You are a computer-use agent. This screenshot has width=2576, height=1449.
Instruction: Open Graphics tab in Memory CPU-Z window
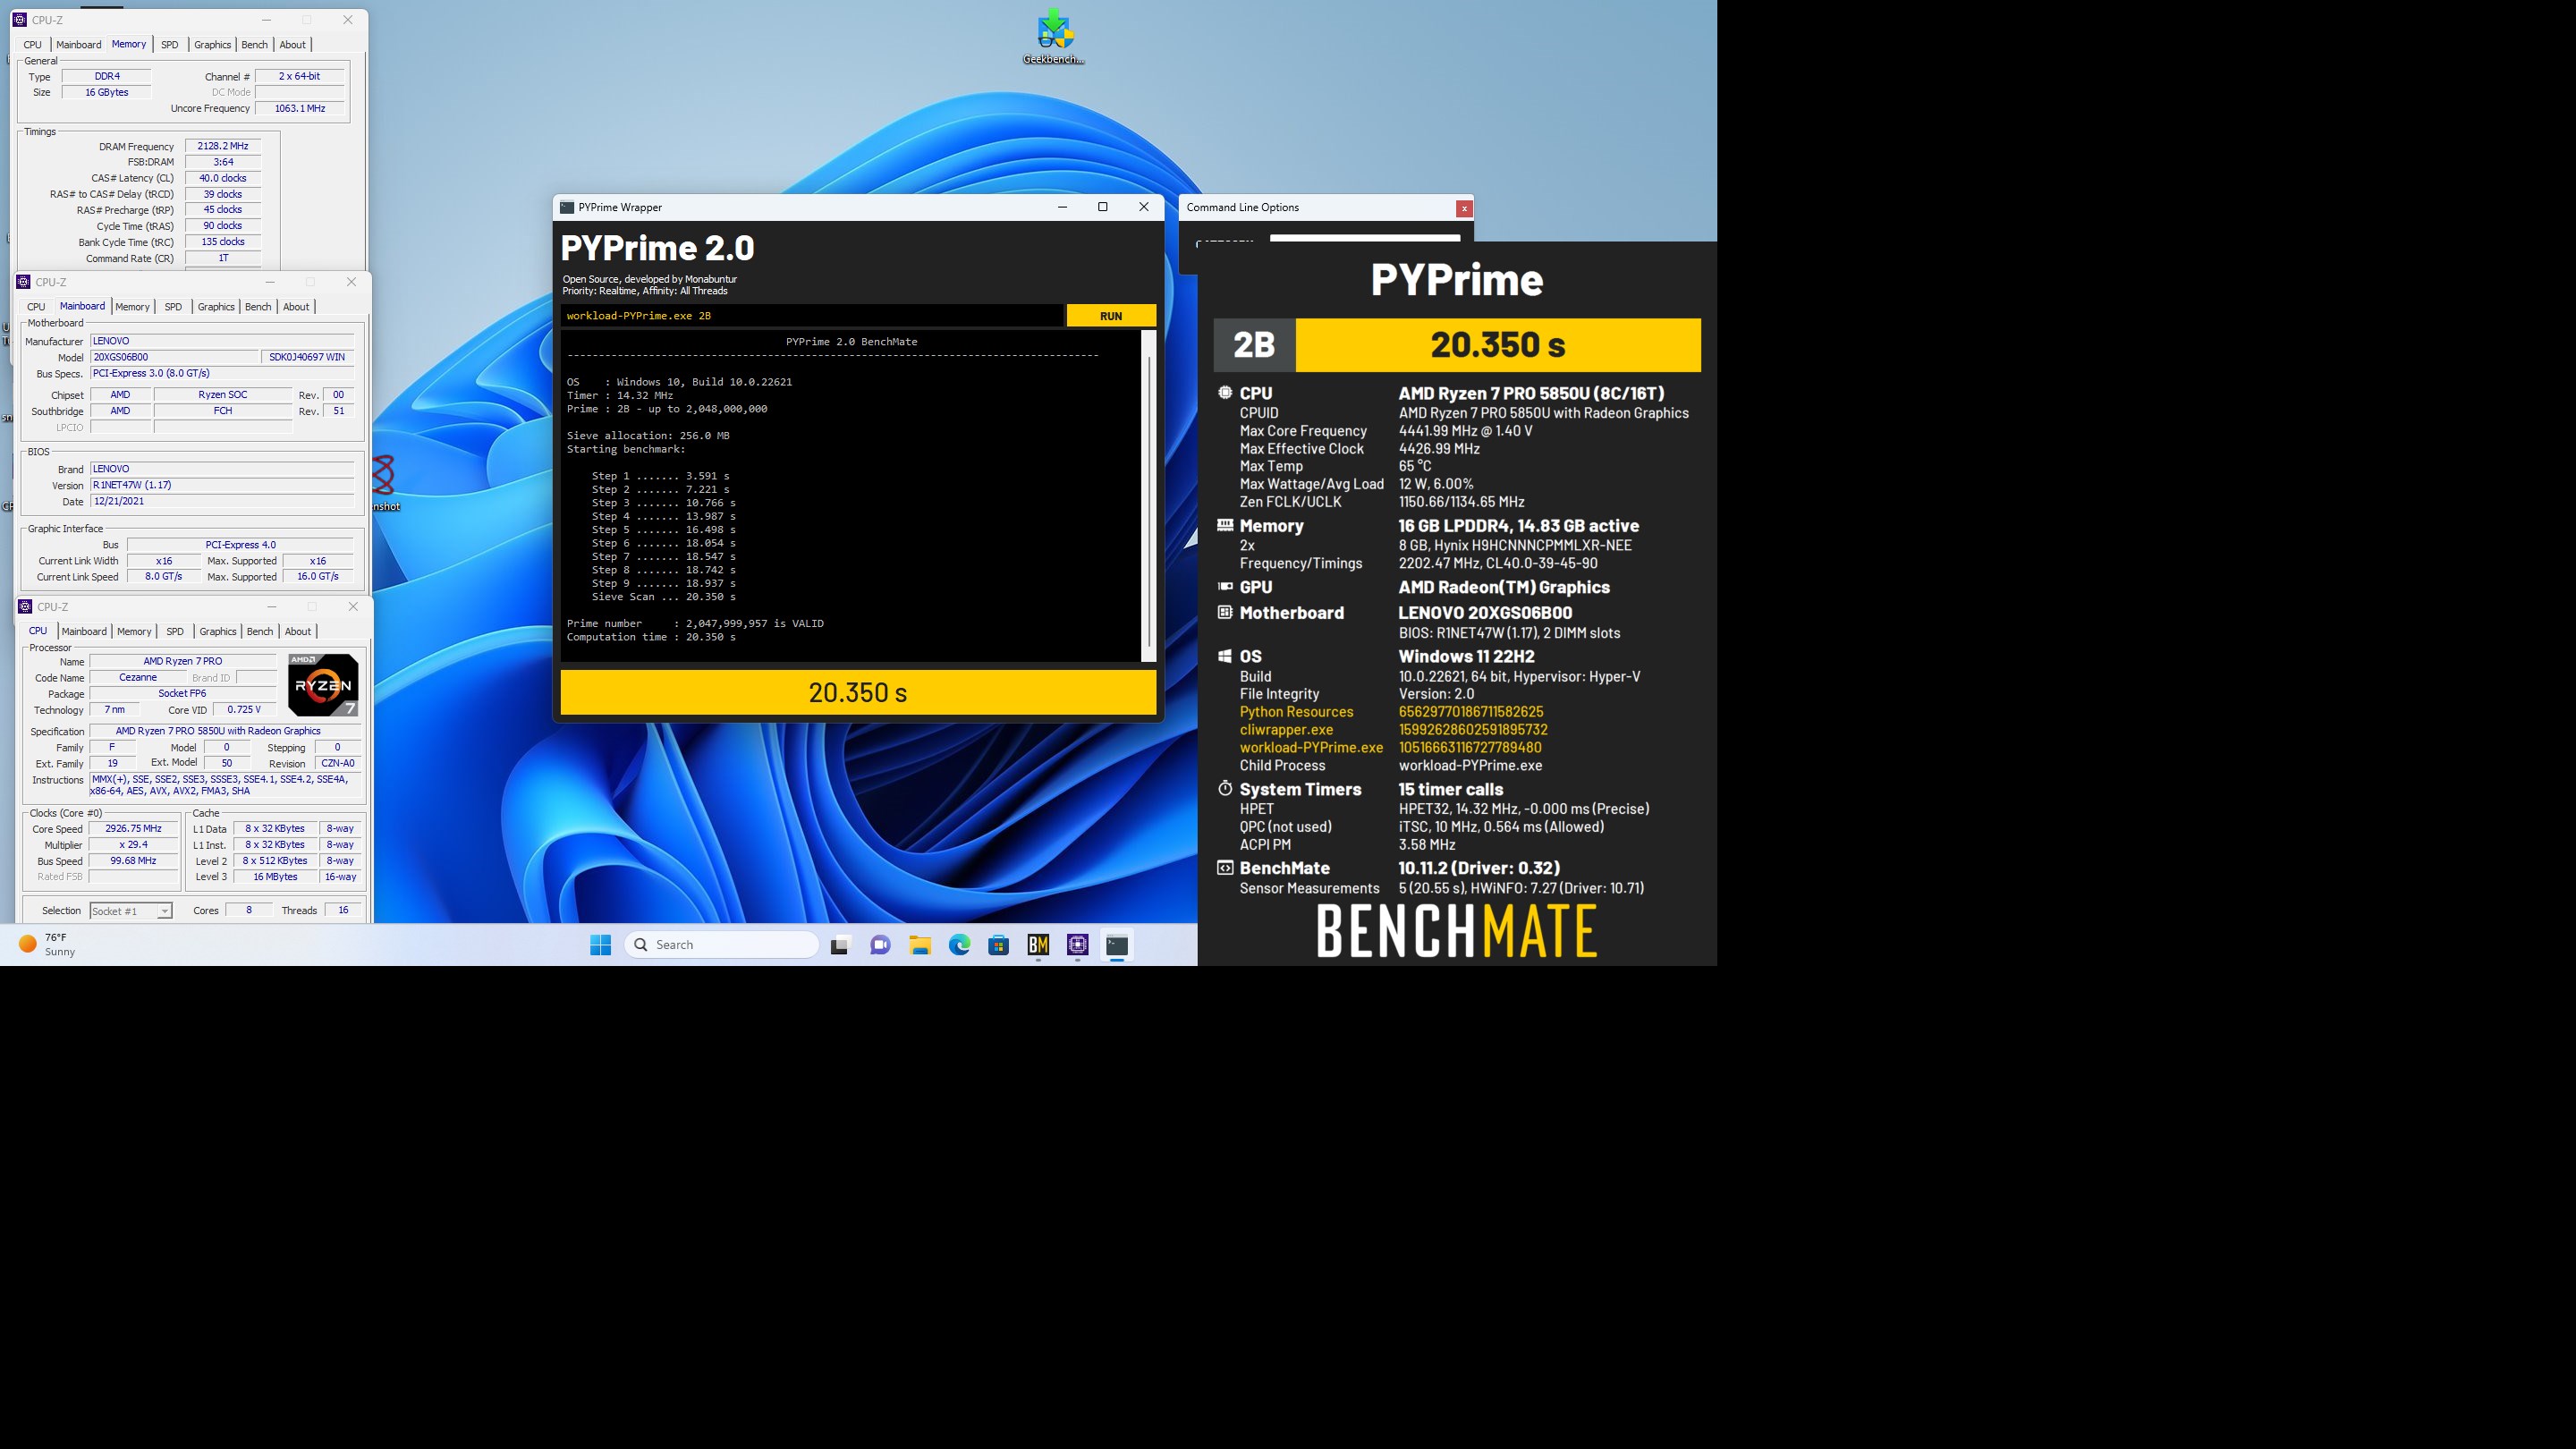tap(212, 45)
